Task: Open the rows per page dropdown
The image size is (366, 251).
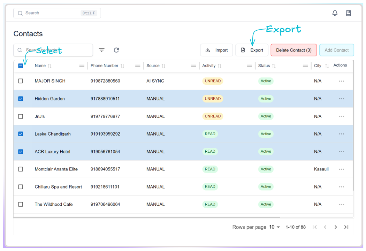Action: tap(274, 227)
